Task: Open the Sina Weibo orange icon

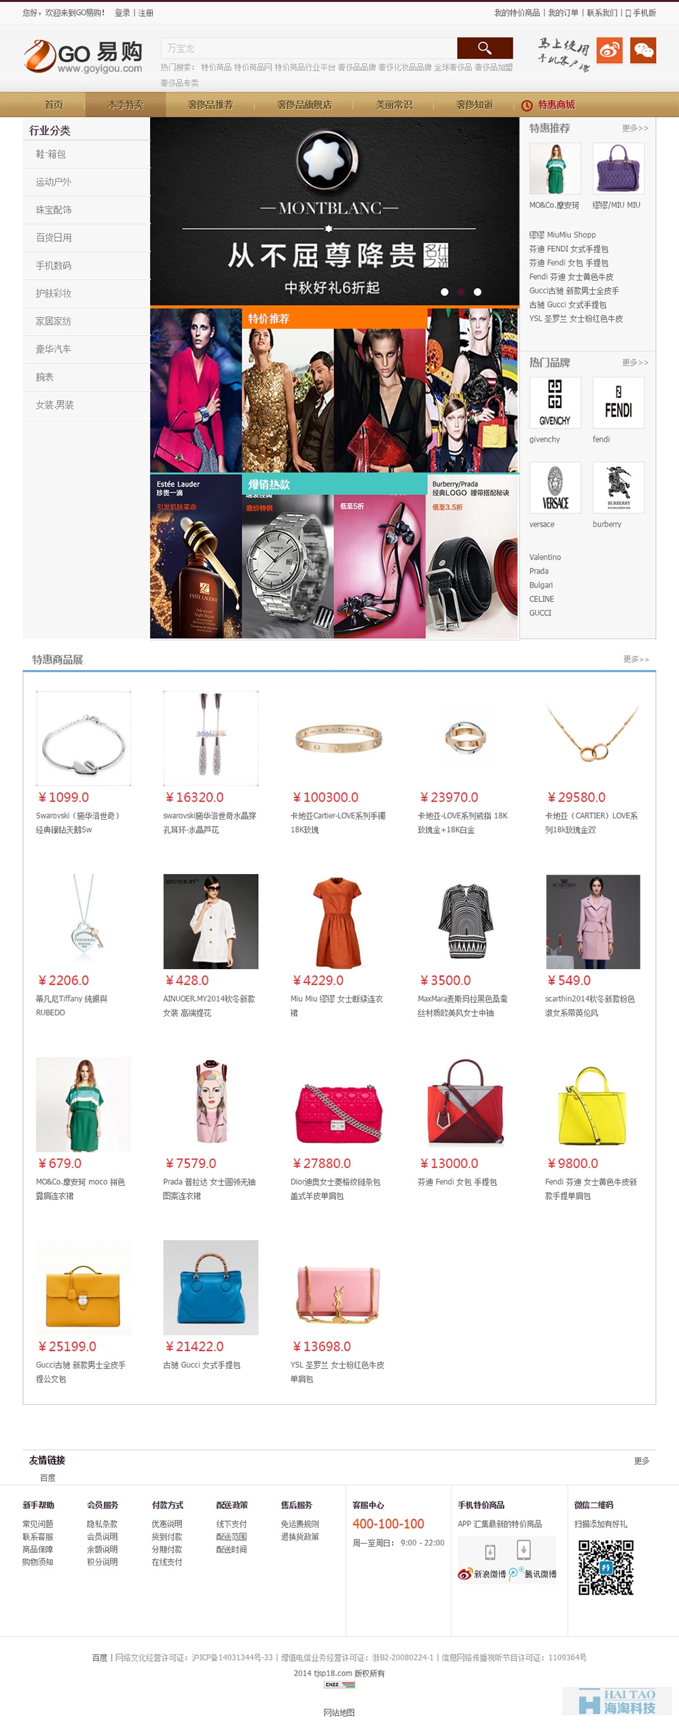Action: click(610, 50)
